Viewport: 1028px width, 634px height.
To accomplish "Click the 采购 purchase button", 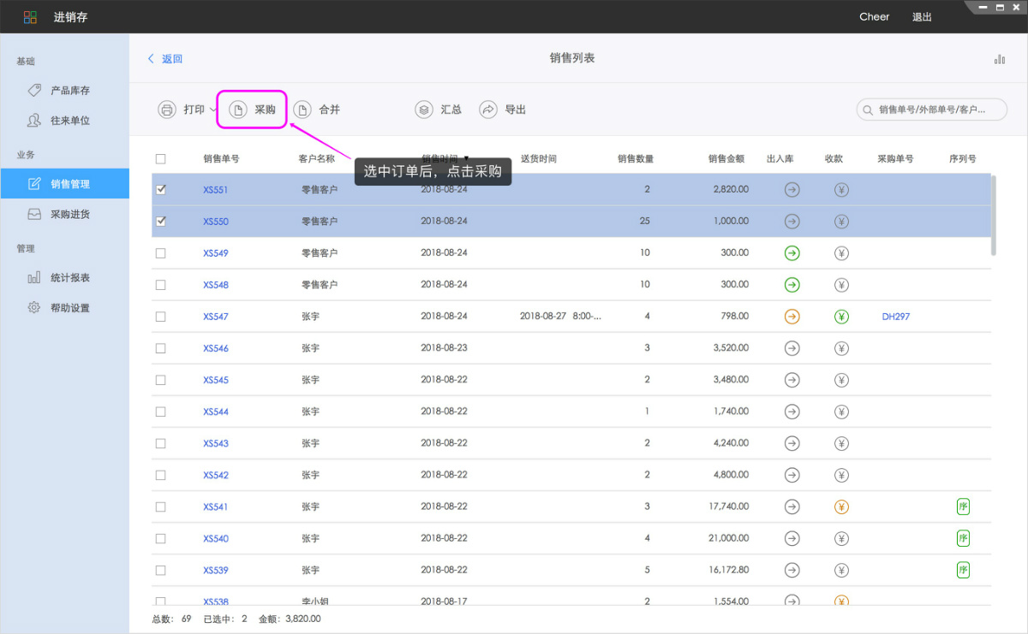I will click(252, 110).
